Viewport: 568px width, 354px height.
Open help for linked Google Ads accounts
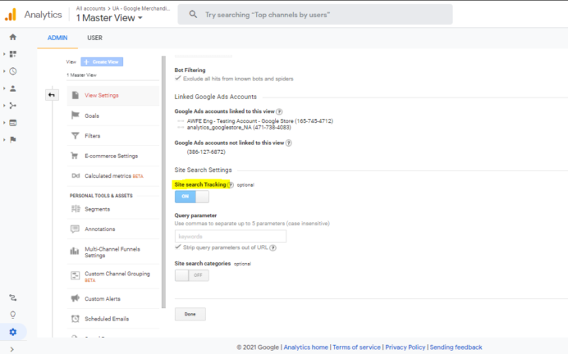click(279, 111)
